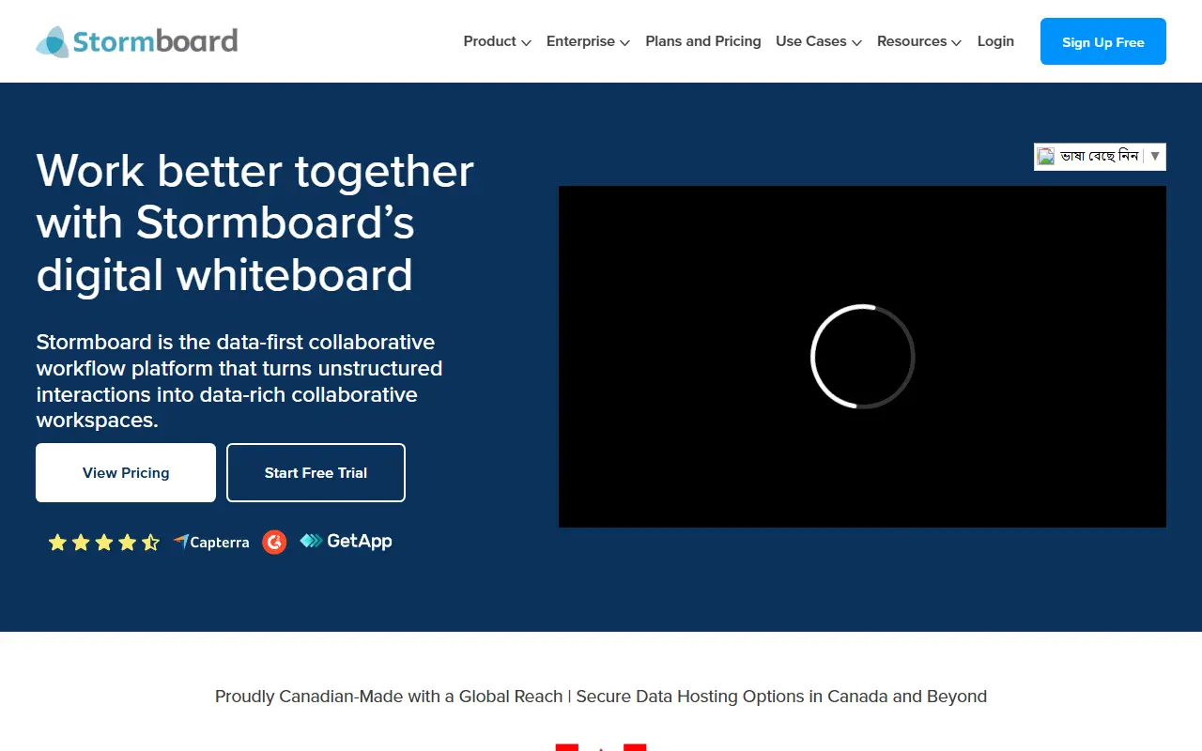The height and width of the screenshot is (751, 1202).
Task: Start the free trial
Action: click(x=316, y=473)
